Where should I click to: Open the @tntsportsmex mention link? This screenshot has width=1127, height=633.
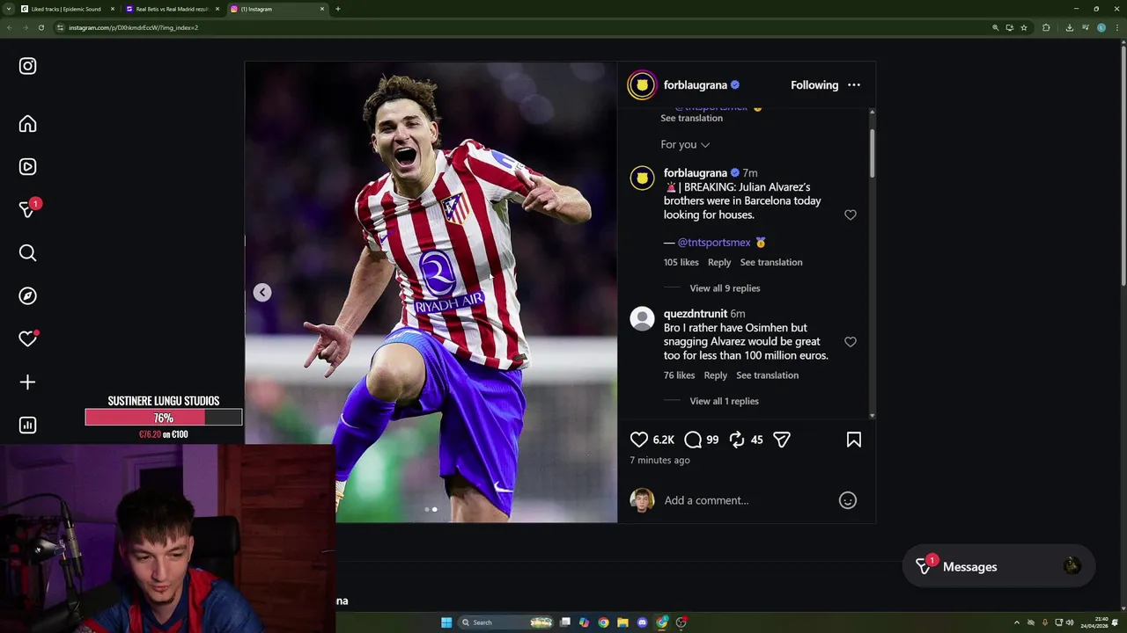(x=714, y=243)
